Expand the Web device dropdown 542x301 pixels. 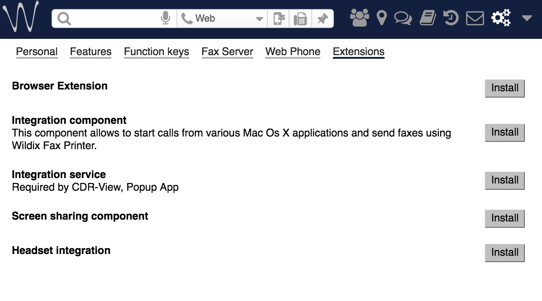click(x=259, y=19)
